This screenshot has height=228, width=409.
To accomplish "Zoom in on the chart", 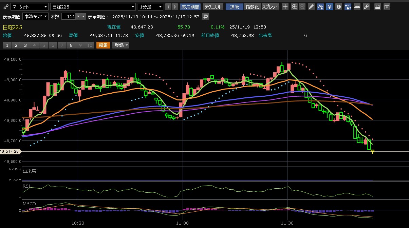I will pyautogui.click(x=294, y=7).
